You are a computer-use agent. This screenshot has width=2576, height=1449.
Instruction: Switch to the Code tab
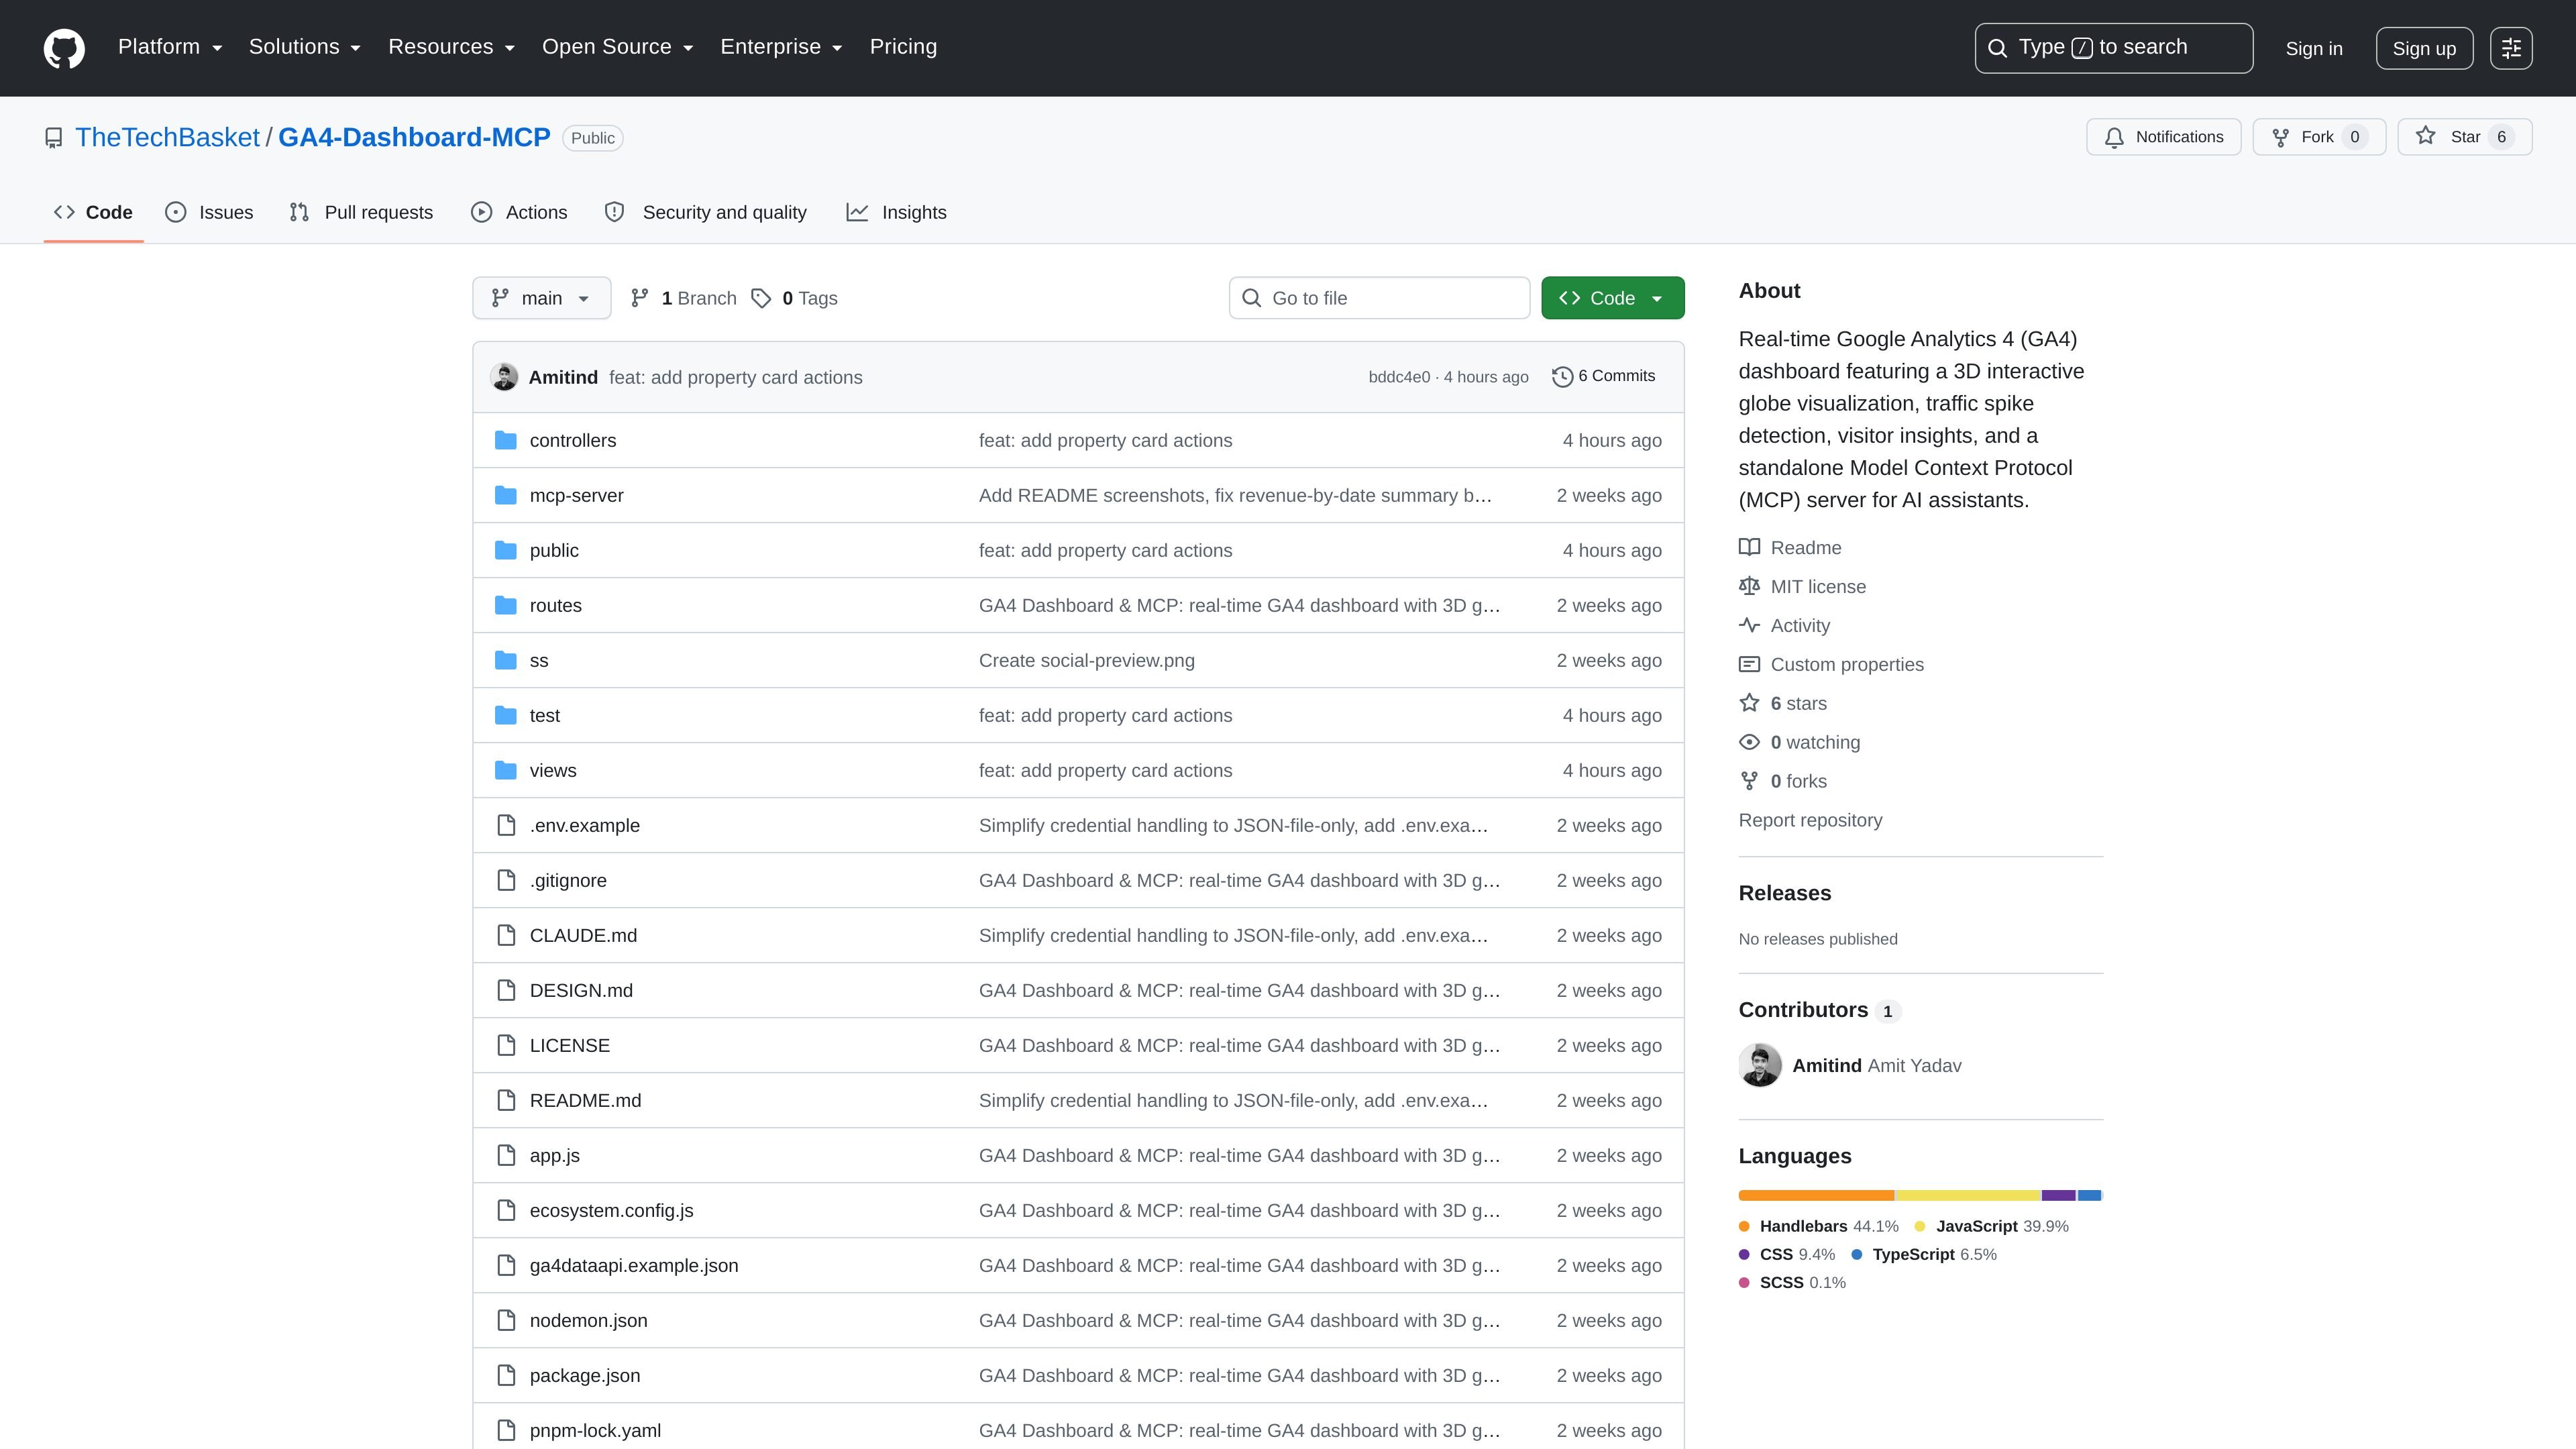[93, 212]
